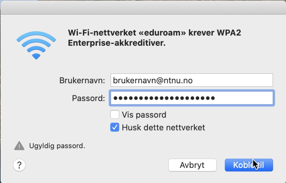Screen dimensions: 286x183
Task: Click the Avbryt button
Action: 192,165
